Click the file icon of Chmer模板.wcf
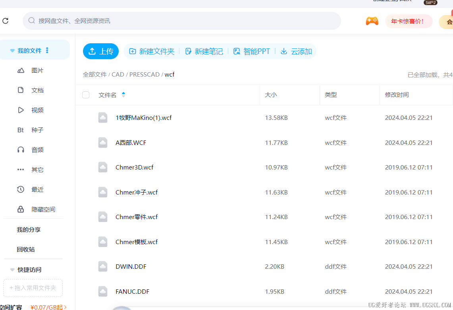This screenshot has height=310, width=453. tap(102, 242)
